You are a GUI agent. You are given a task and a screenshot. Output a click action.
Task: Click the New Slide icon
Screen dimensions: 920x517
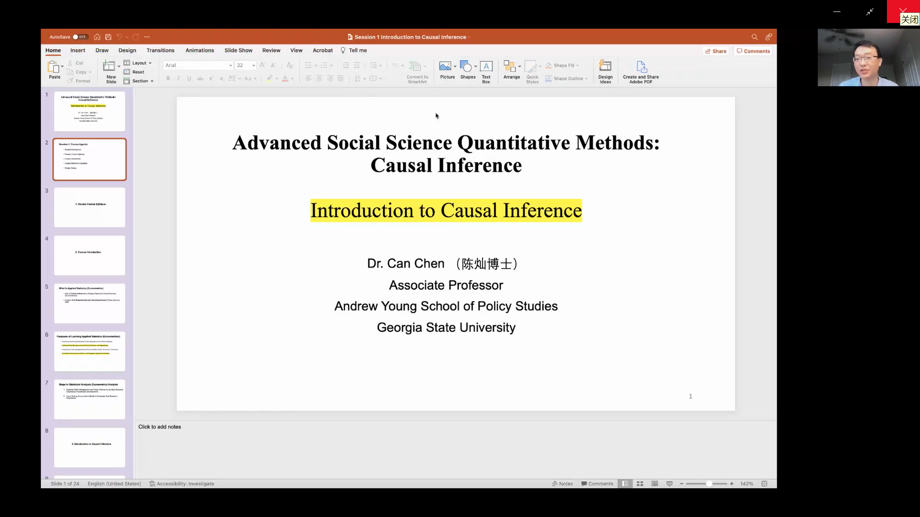tap(109, 67)
